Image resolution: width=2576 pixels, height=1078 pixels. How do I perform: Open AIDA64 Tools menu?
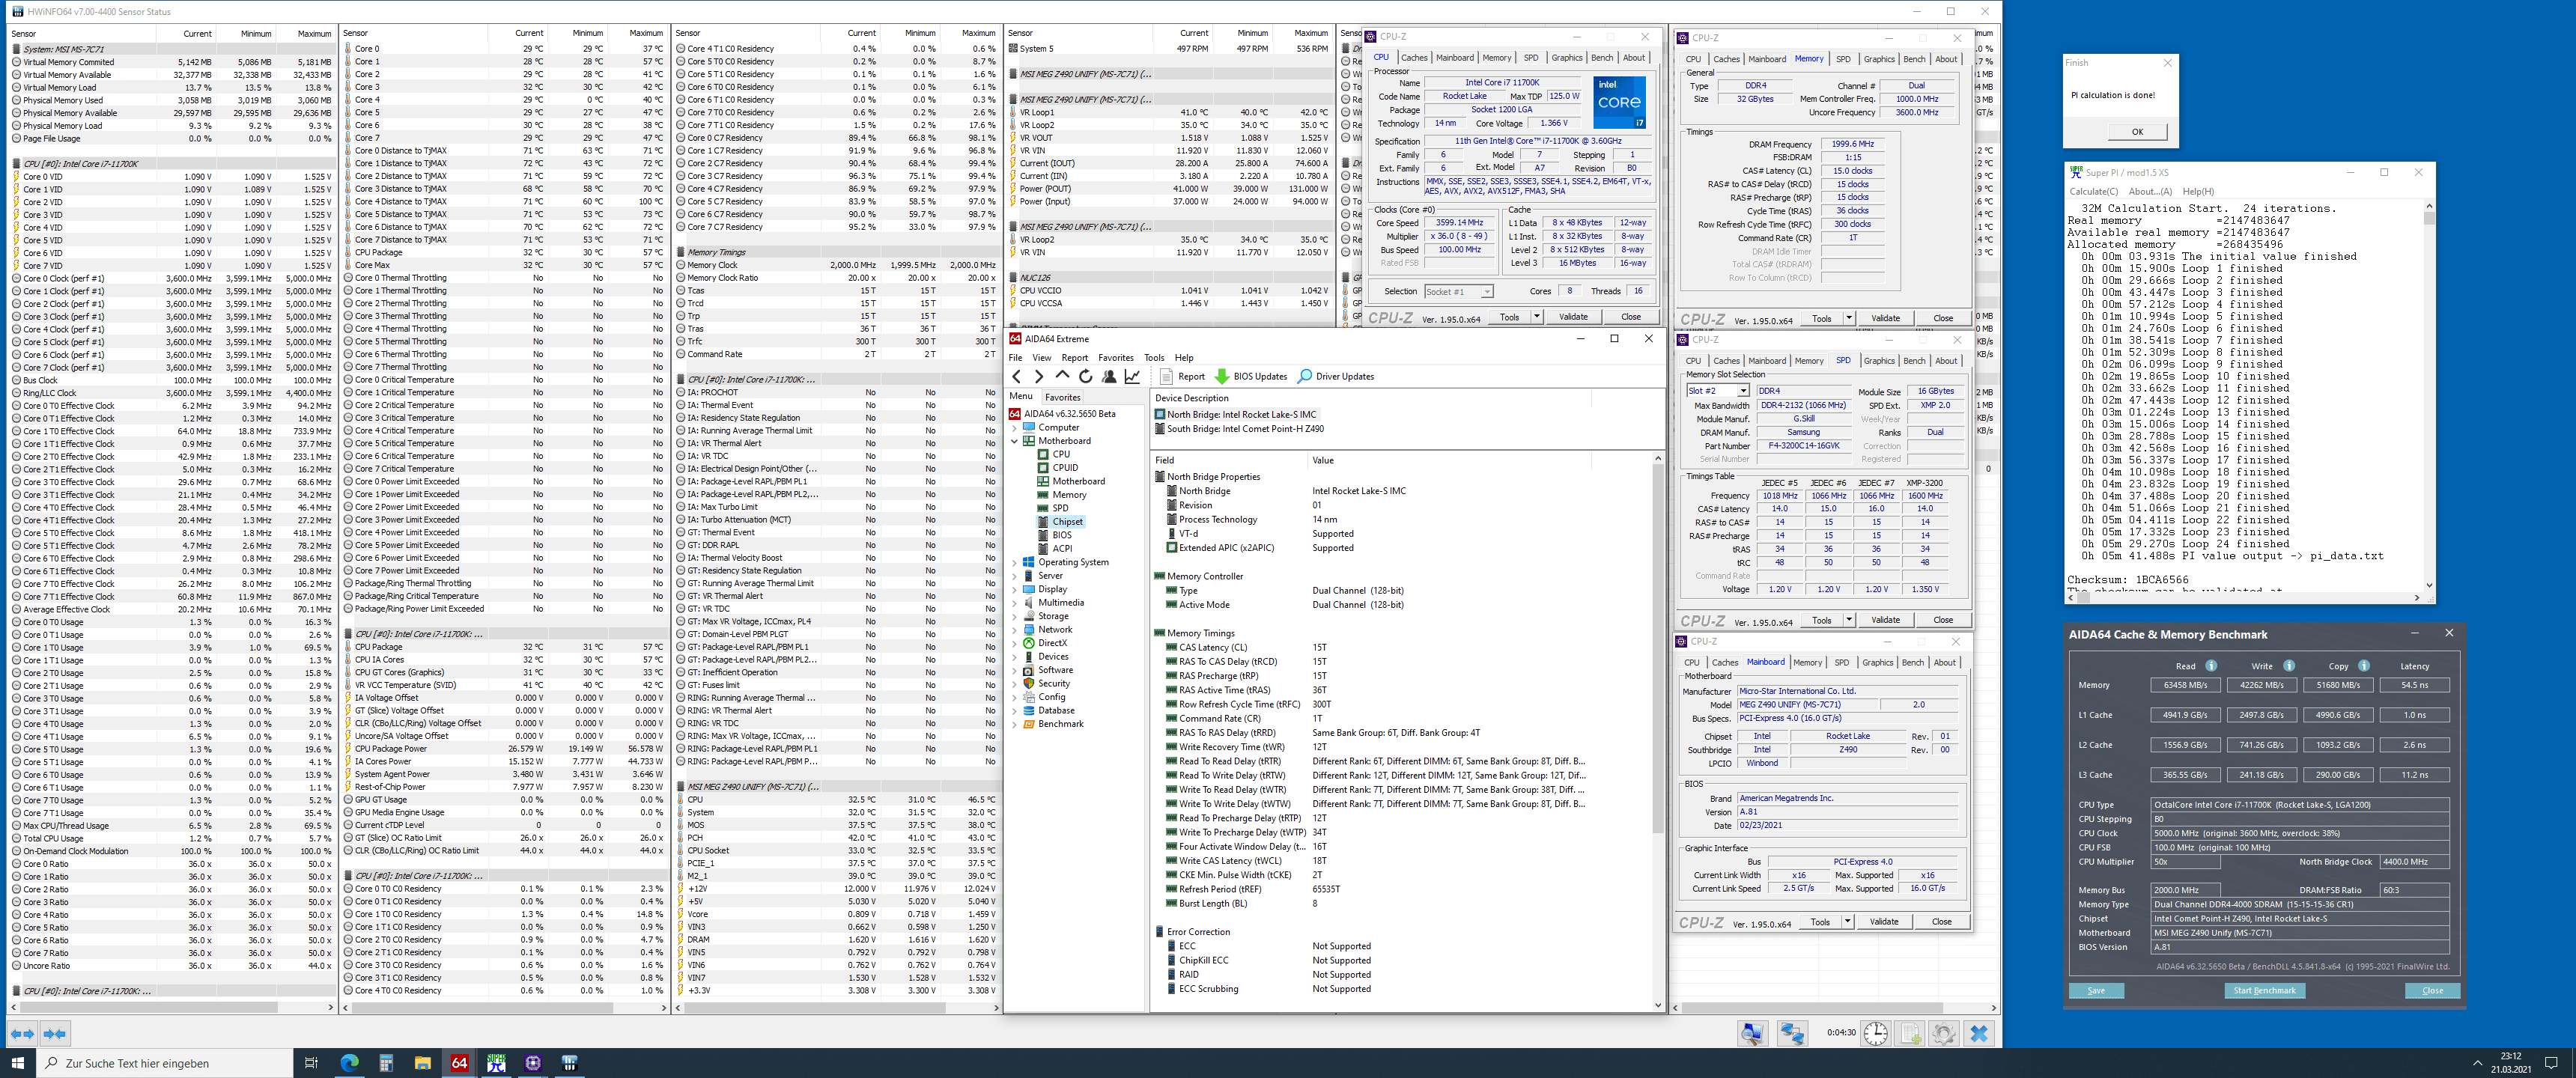click(1154, 358)
